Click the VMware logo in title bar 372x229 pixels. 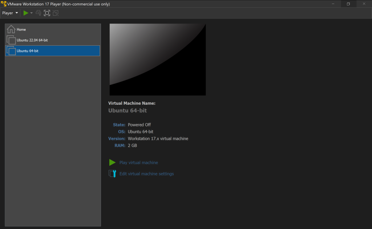click(x=4, y=4)
